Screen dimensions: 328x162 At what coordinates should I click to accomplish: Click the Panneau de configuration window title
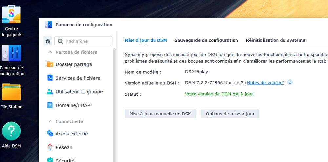point(84,25)
